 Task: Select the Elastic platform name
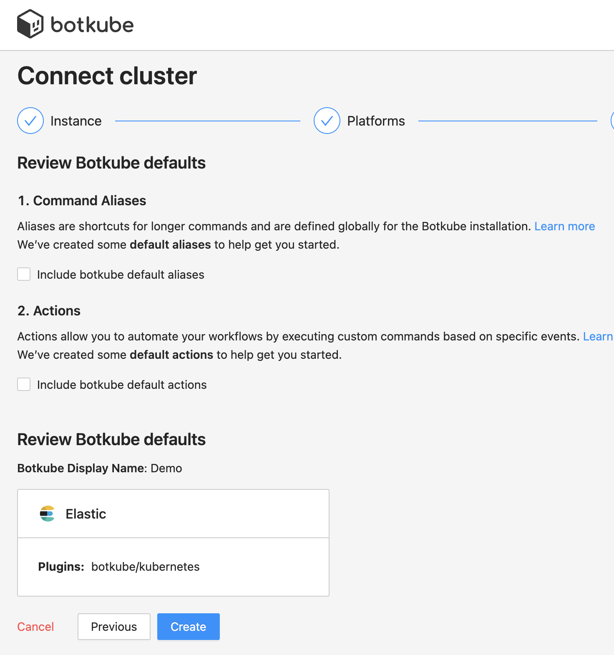click(86, 514)
